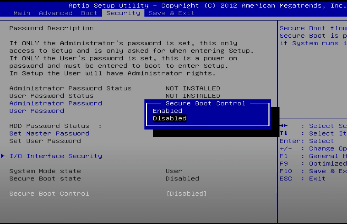This screenshot has height=224, width=347.
Task: Choose Disabled in Secure Boot Control popup
Action: point(169,118)
